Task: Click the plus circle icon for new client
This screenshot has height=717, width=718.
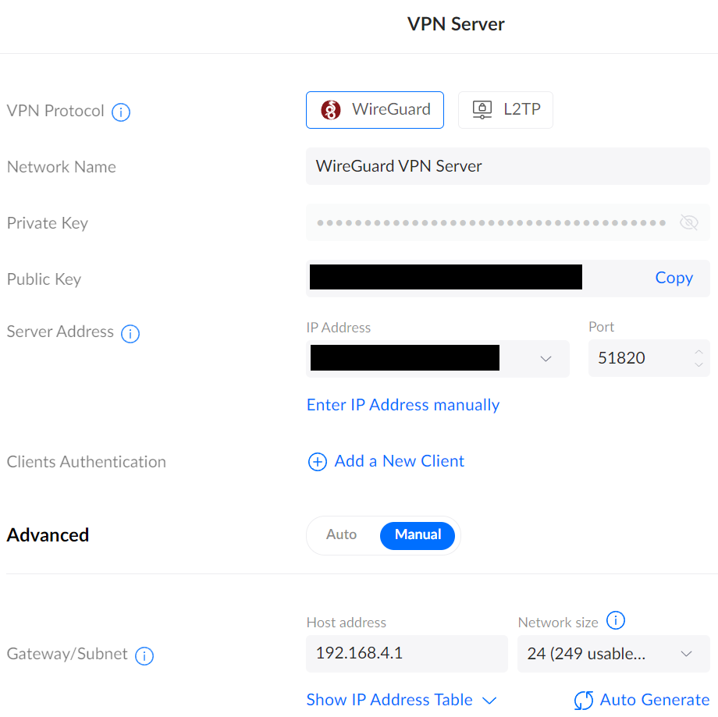Action: click(318, 462)
